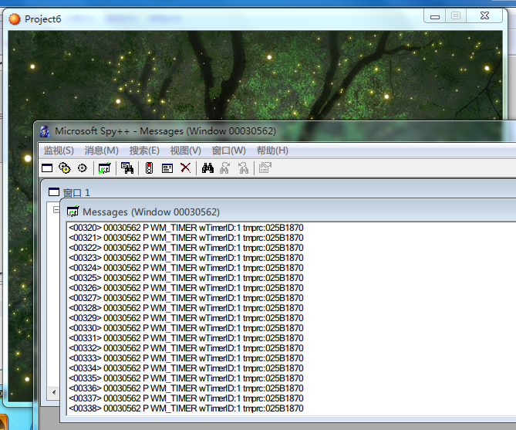This screenshot has width=516, height=430.
Task: Select message line <00325>
Action: click(186, 278)
